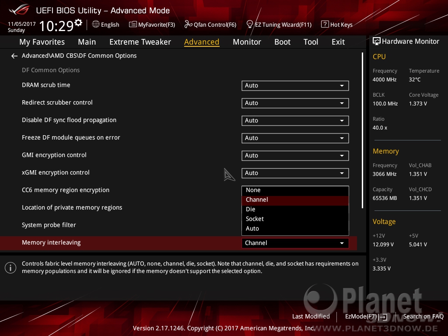This screenshot has width=448, height=336.
Task: Click the back arrow next to Advanced\AMD CBS
Action: 14,56
